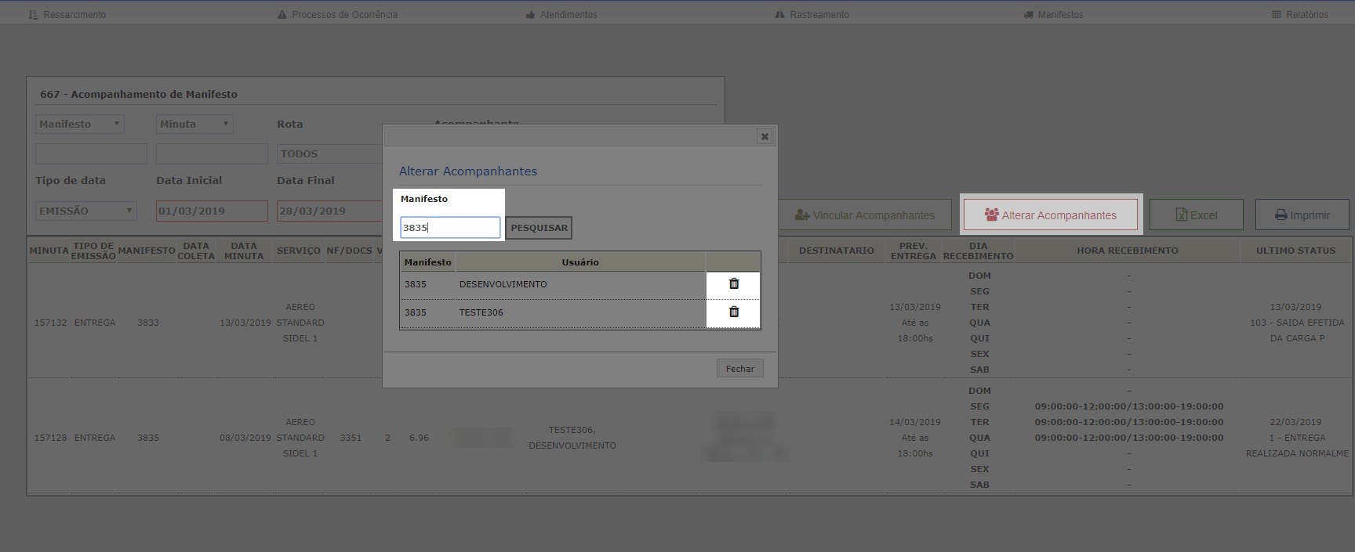Click the Rota field showing TODOS
The width and height of the screenshot is (1355, 552).
[x=329, y=153]
